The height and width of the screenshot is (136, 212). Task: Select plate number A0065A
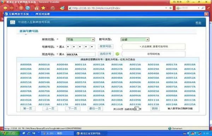coord(26,87)
